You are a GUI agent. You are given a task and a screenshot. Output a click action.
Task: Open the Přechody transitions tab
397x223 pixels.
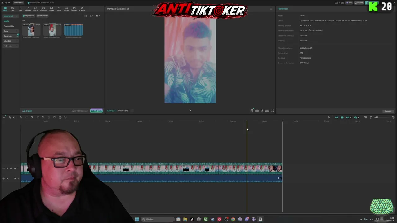pos(43,9)
